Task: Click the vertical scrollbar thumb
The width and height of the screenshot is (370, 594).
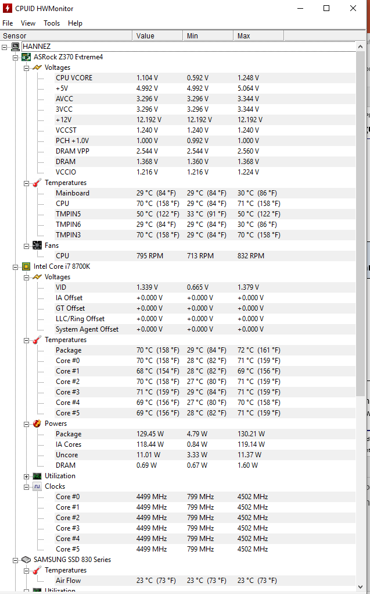Action: (360, 223)
